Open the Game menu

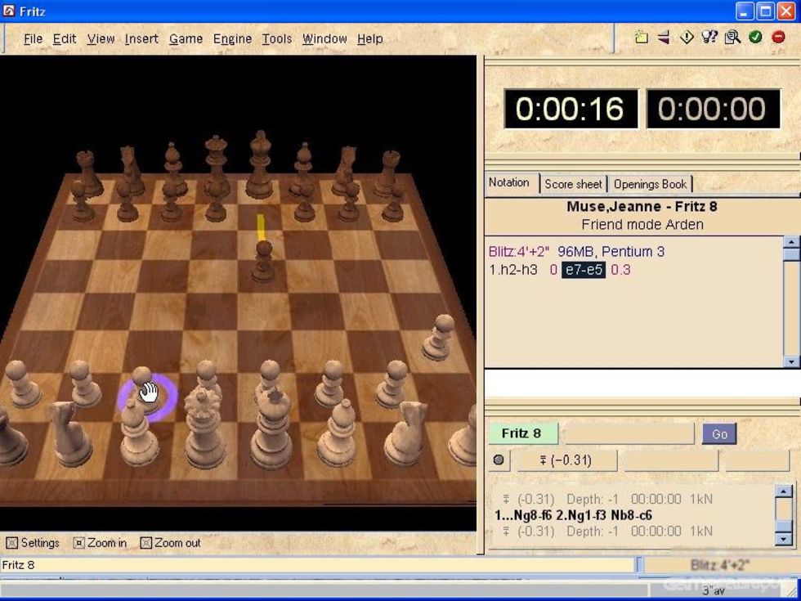click(186, 39)
